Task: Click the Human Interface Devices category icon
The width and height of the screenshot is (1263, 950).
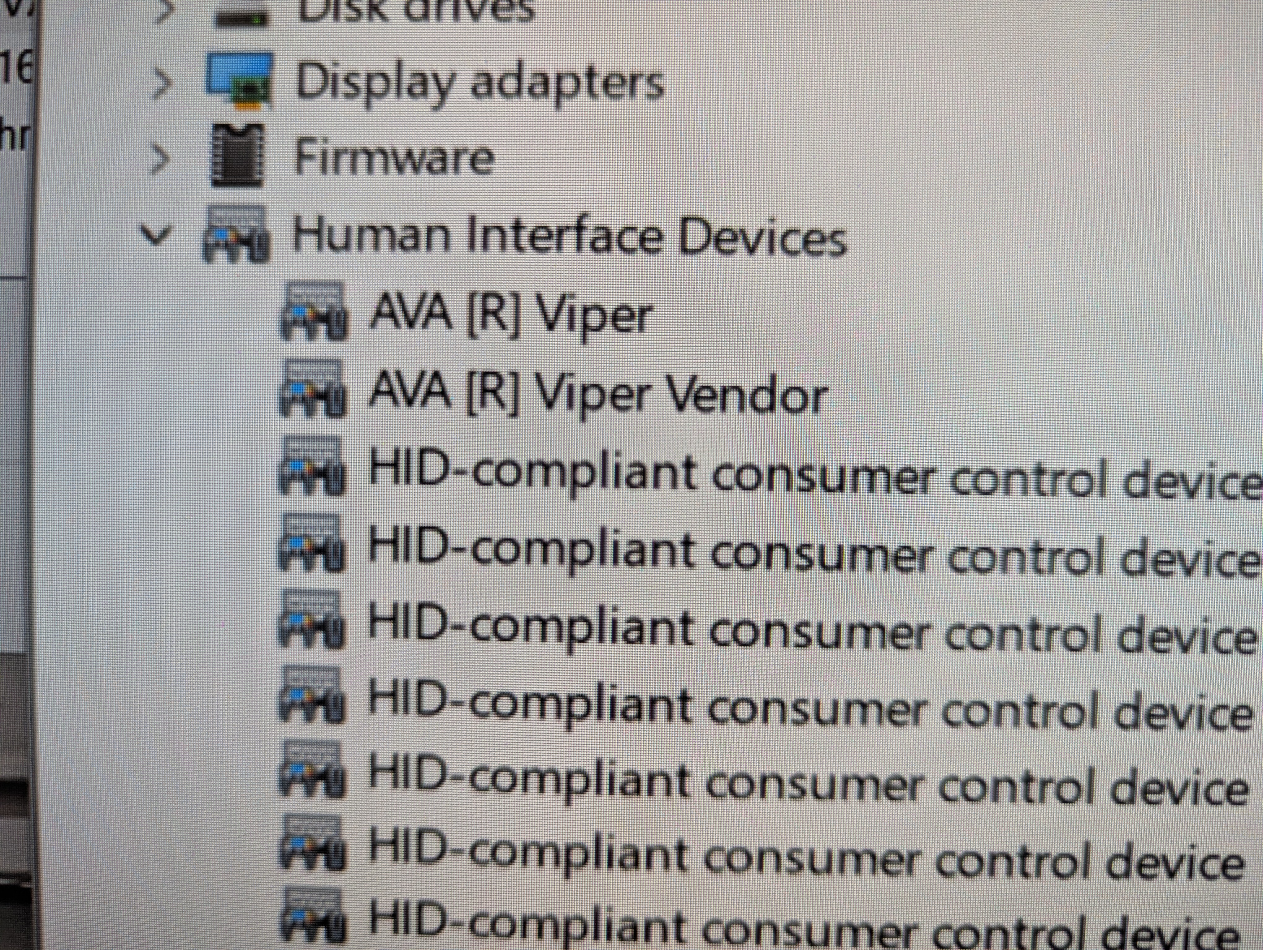Action: 235,234
